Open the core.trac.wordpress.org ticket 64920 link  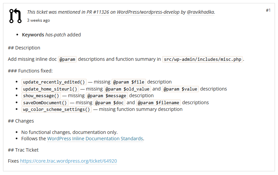pyautogui.click(x=68, y=161)
